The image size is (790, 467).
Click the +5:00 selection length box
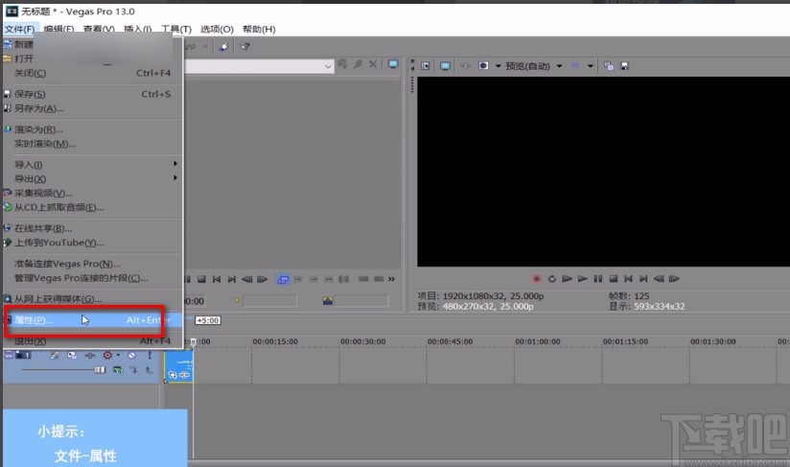(x=208, y=320)
